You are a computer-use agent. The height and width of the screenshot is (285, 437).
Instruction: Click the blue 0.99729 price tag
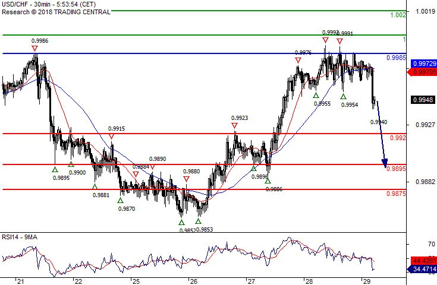424,64
